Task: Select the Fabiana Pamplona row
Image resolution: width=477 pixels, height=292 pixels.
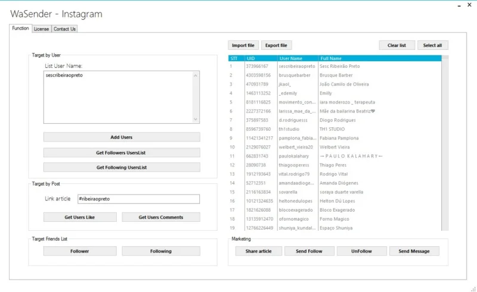Action: pyautogui.click(x=334, y=138)
